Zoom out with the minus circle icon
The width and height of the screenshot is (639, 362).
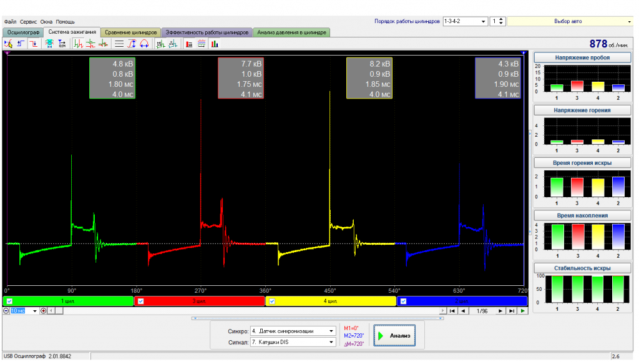point(6,311)
